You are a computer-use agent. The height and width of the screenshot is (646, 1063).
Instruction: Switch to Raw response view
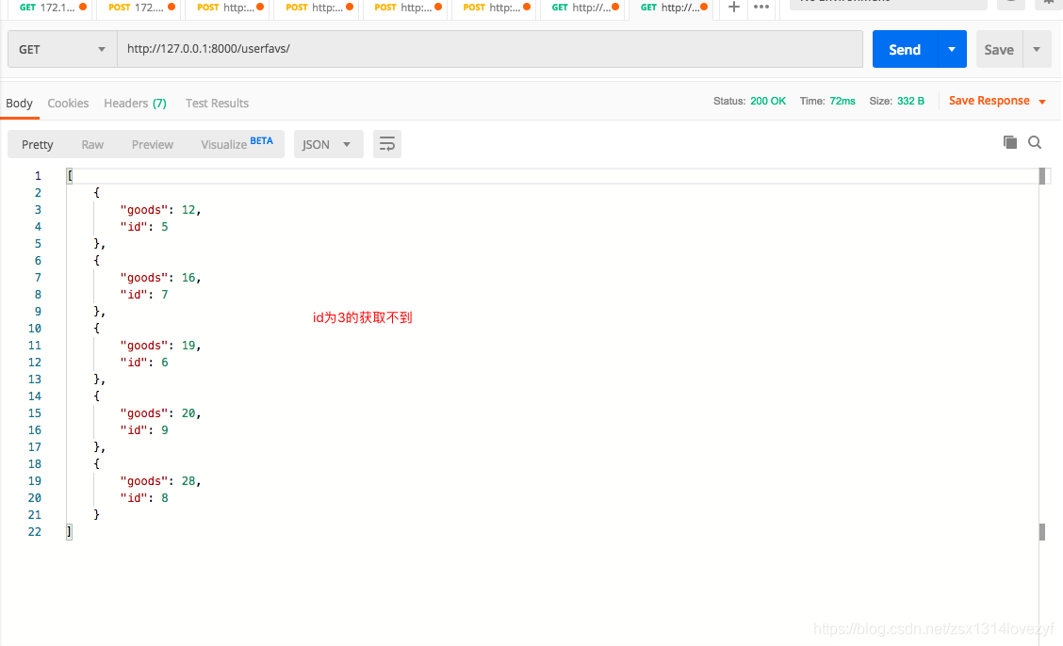(x=91, y=144)
